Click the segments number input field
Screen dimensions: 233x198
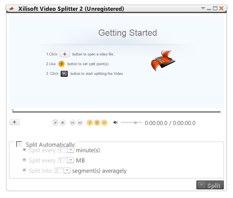coord(59,171)
